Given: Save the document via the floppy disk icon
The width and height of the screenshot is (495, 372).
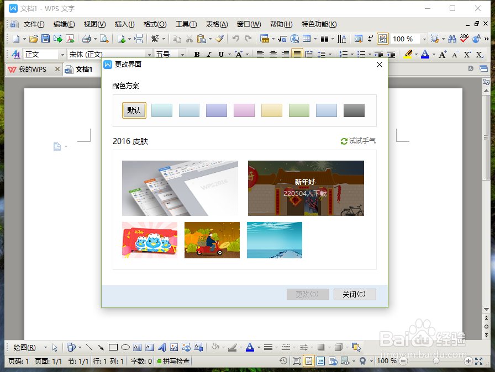Looking at the screenshot, I should (x=45, y=39).
